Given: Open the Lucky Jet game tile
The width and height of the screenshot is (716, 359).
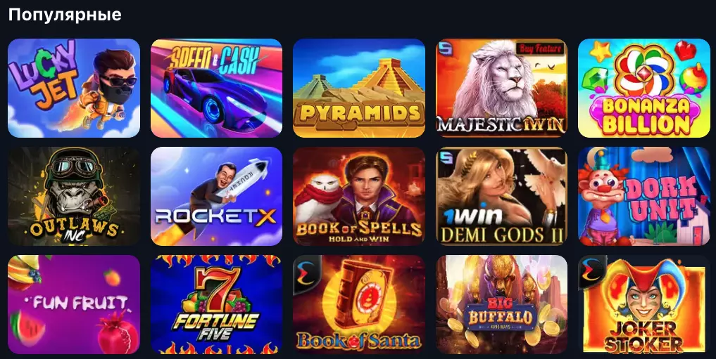Looking at the screenshot, I should [x=74, y=88].
